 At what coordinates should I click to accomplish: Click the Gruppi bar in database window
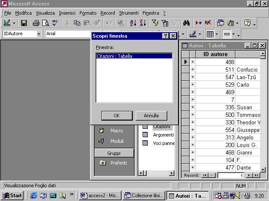click(x=114, y=153)
